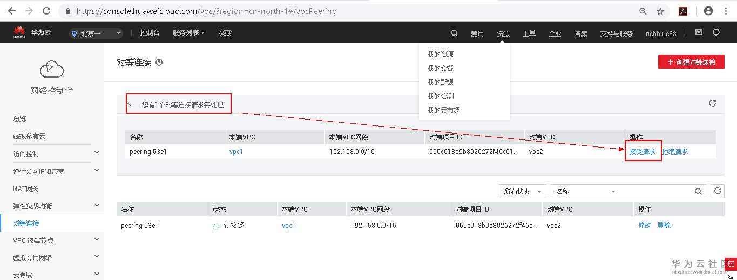Open the Chrome three-dot menu
737x280 pixels.
[x=726, y=11]
